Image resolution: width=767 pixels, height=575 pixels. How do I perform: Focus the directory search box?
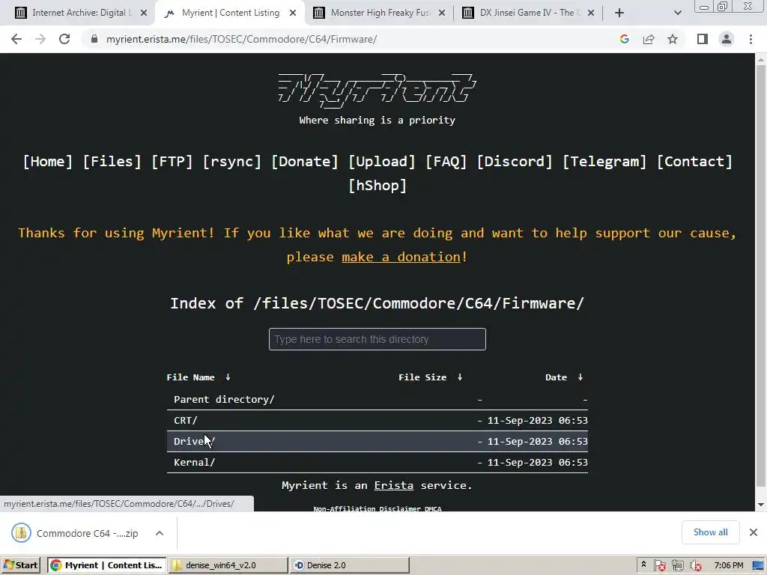[378, 339]
